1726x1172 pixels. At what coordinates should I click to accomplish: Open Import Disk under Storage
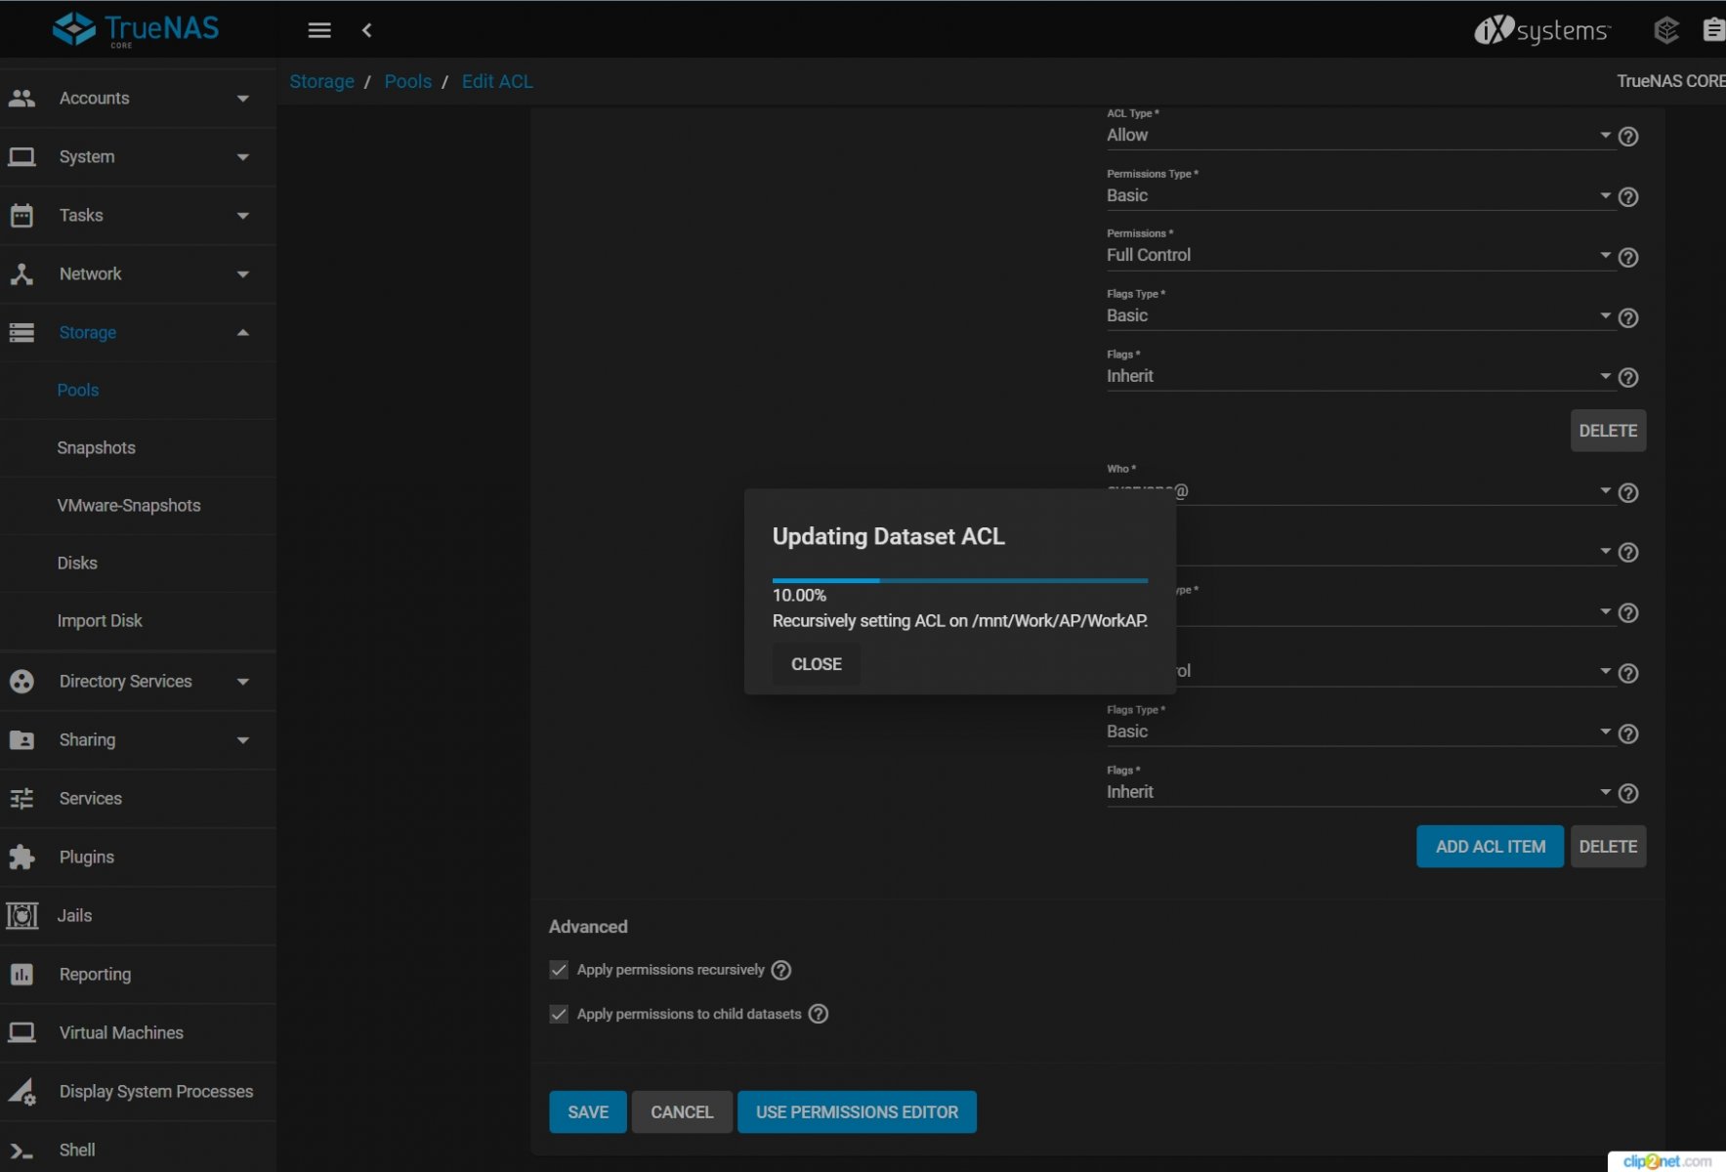click(x=100, y=620)
